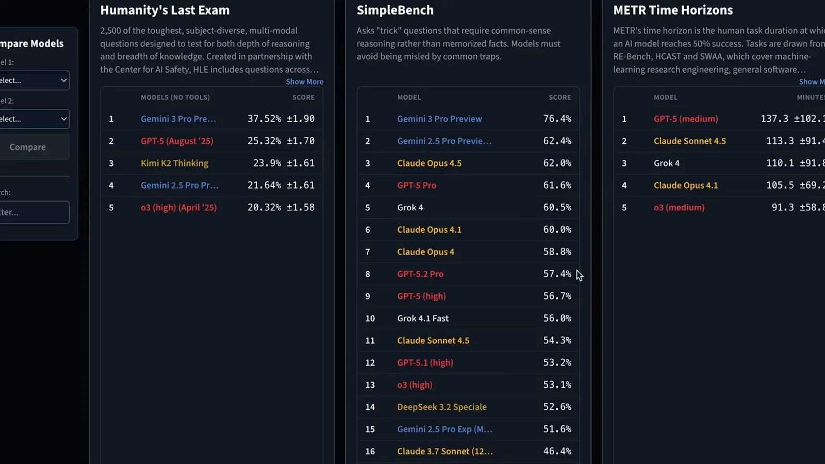Click the MODELS (NO TOOLS) column header

(x=175, y=97)
